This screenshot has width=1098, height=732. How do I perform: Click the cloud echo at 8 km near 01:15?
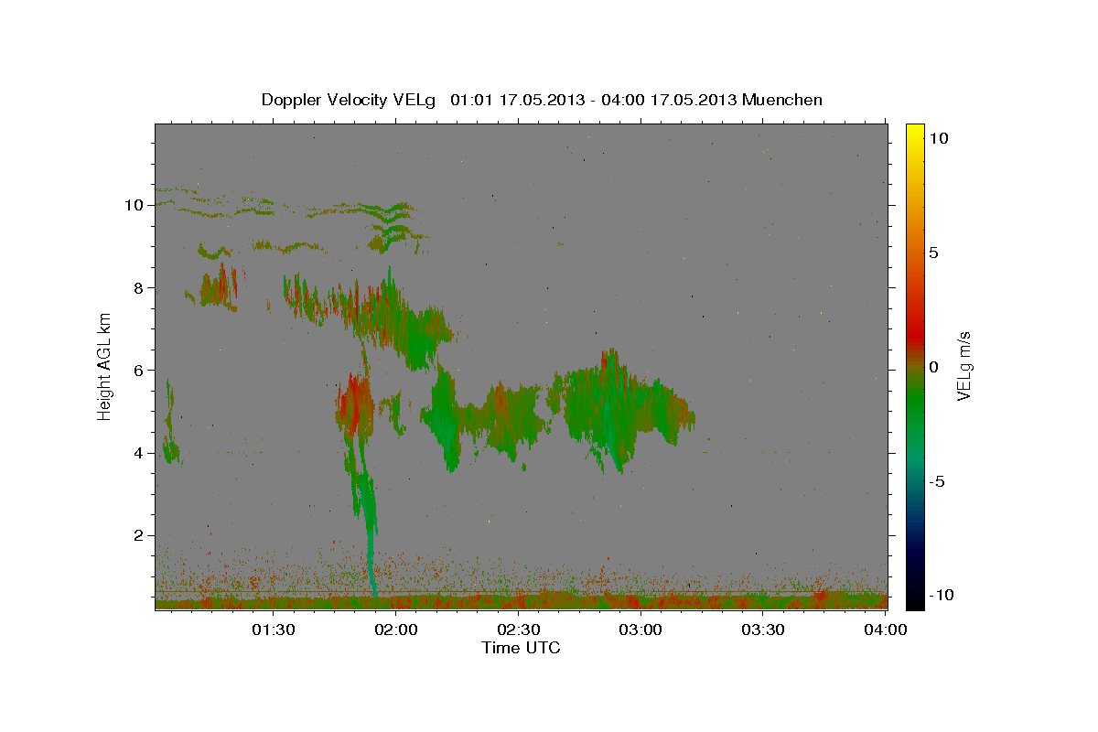tap(220, 286)
